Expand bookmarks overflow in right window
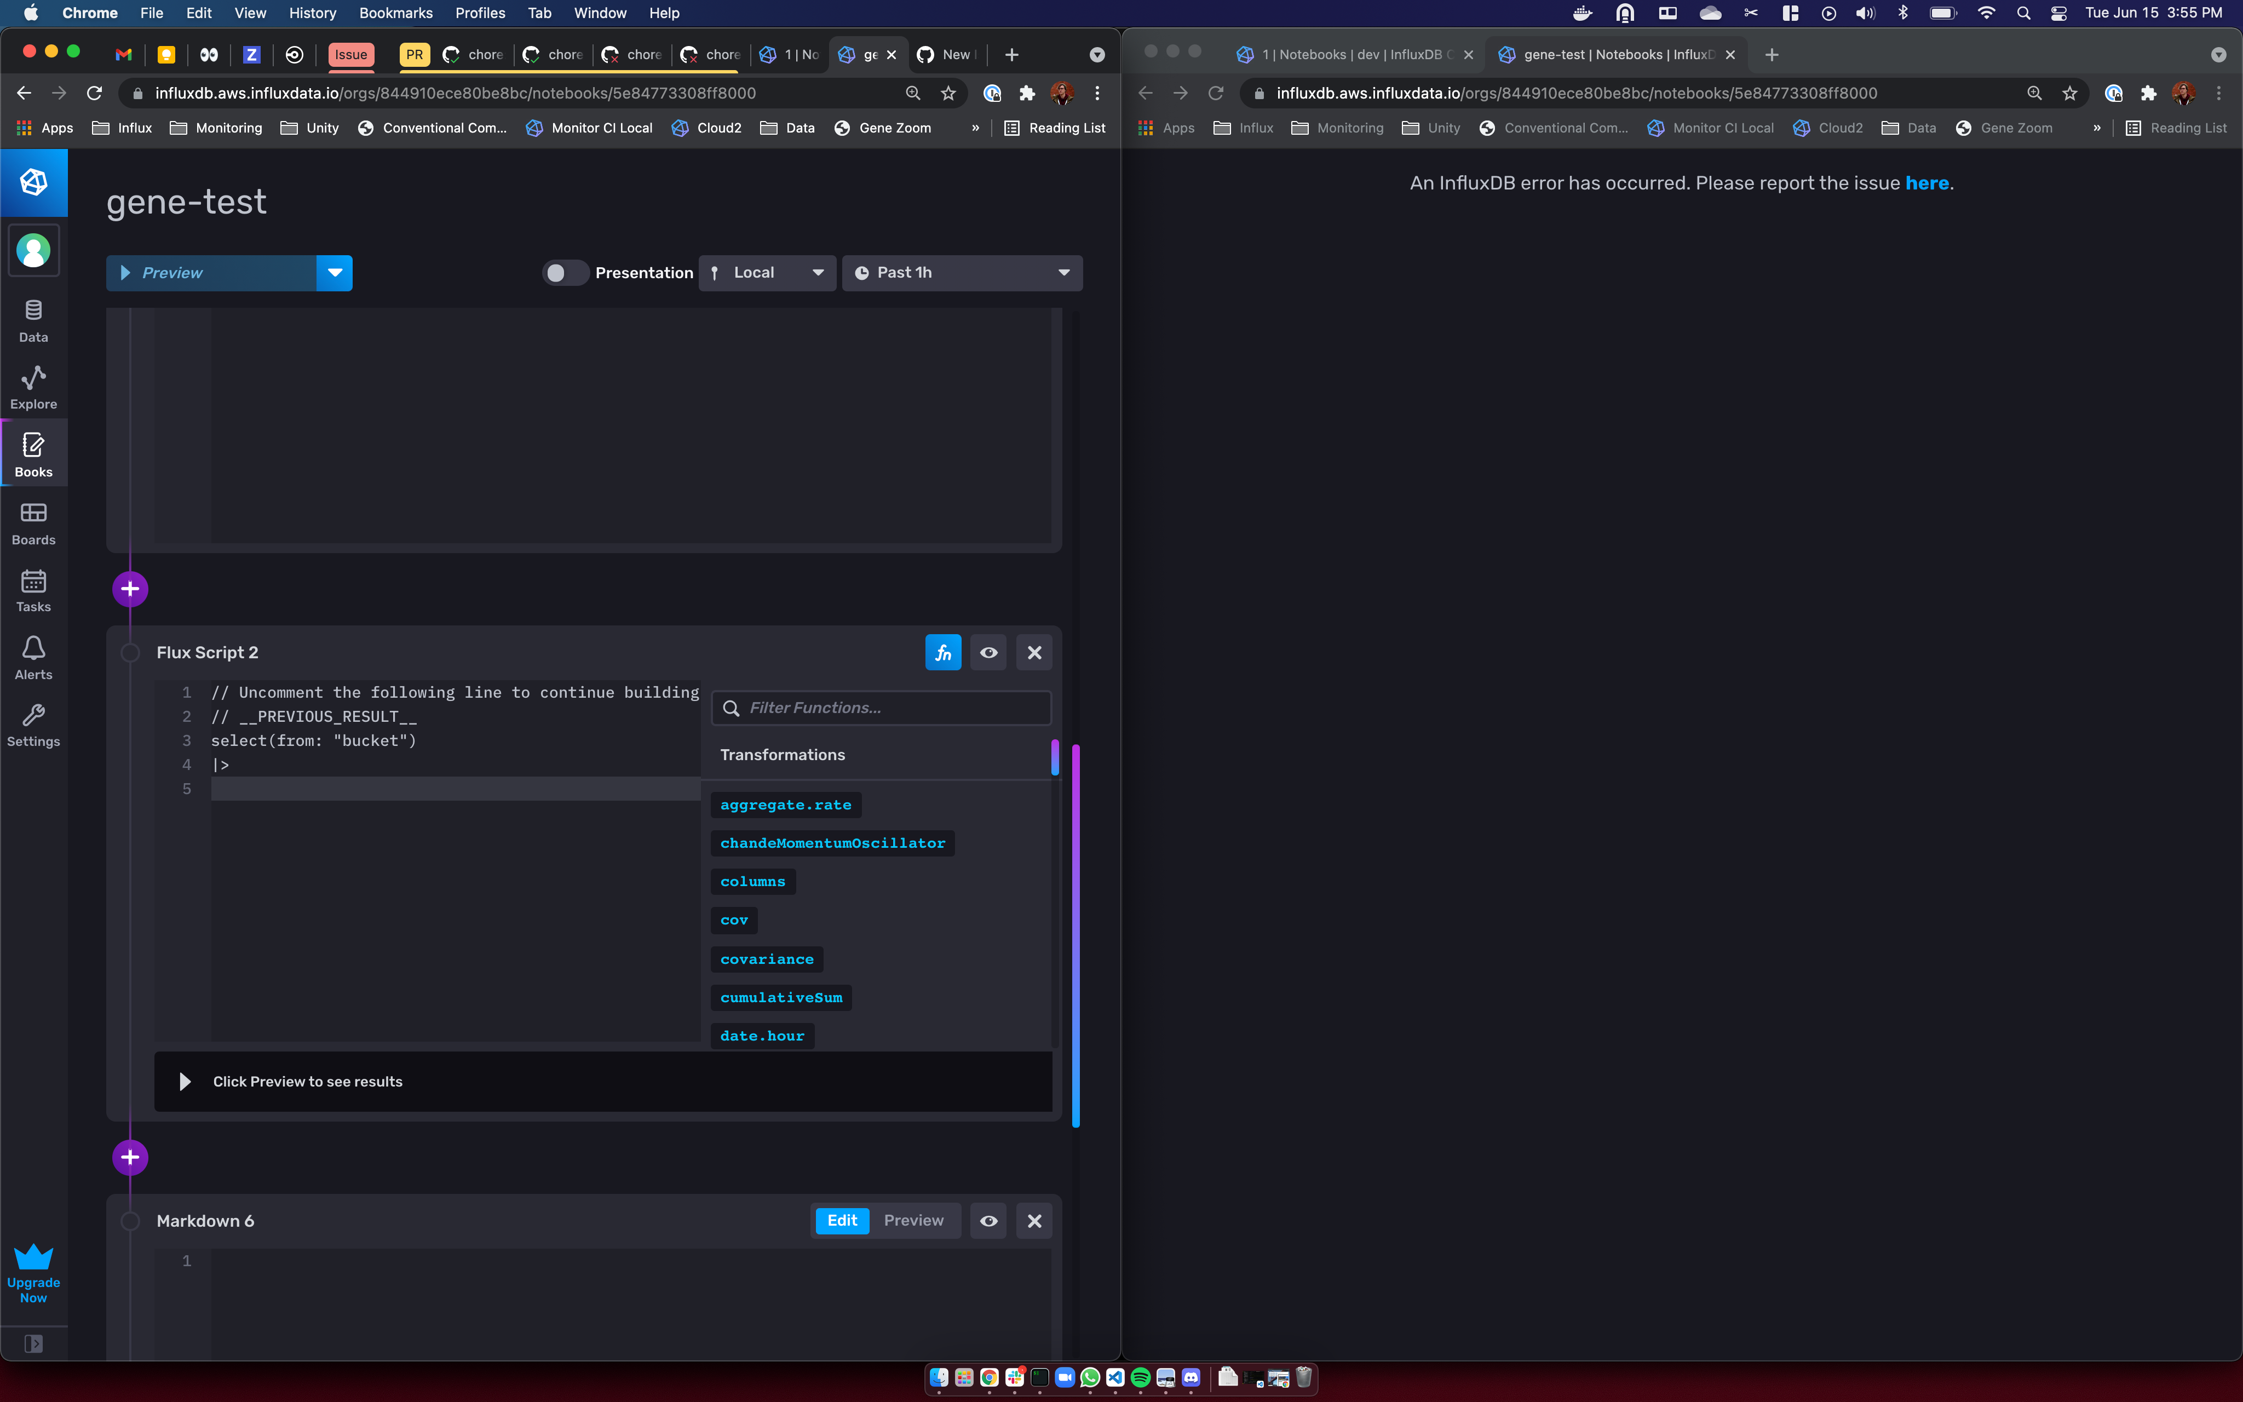This screenshot has height=1402, width=2243. pos(2097,128)
